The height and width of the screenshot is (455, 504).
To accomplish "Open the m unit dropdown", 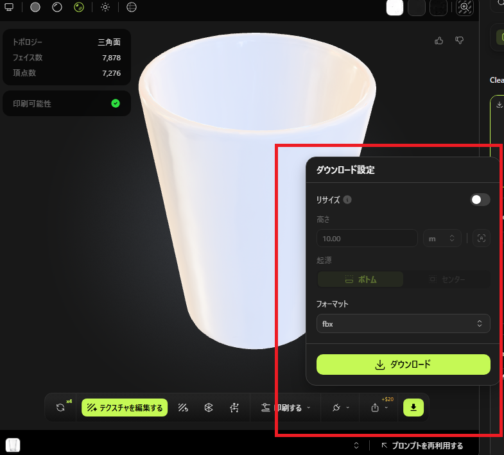I will click(442, 238).
